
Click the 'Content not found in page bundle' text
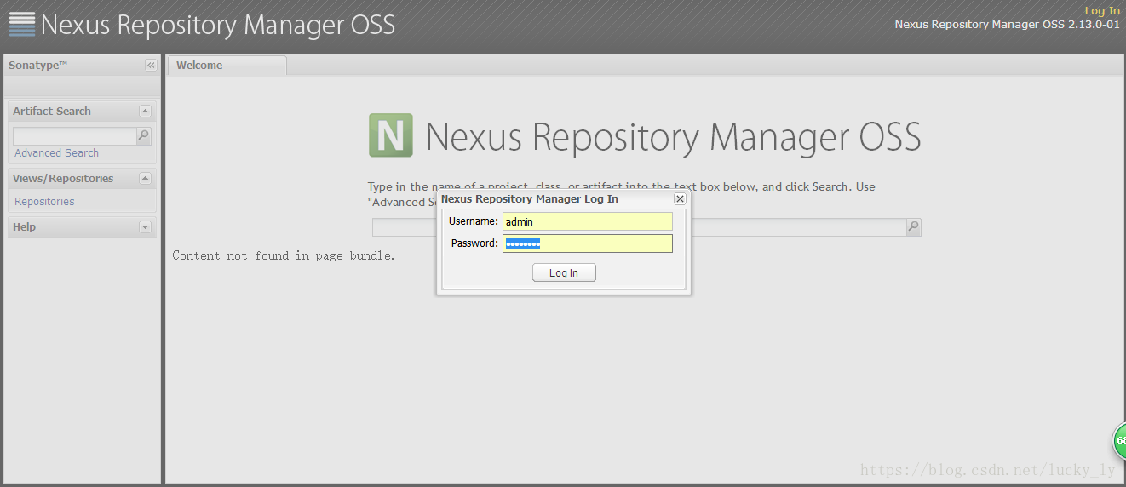click(x=284, y=255)
